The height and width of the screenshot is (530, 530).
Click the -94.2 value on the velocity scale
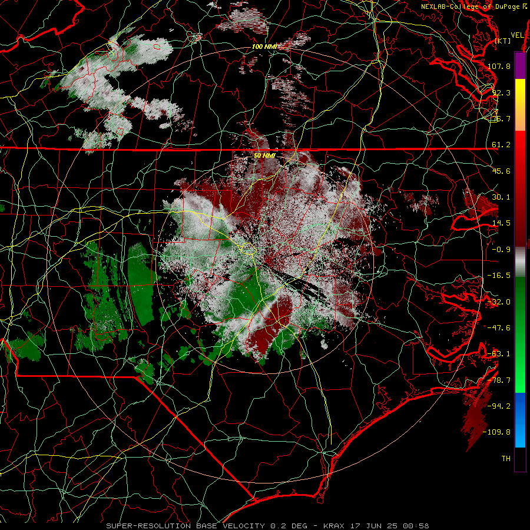click(499, 406)
